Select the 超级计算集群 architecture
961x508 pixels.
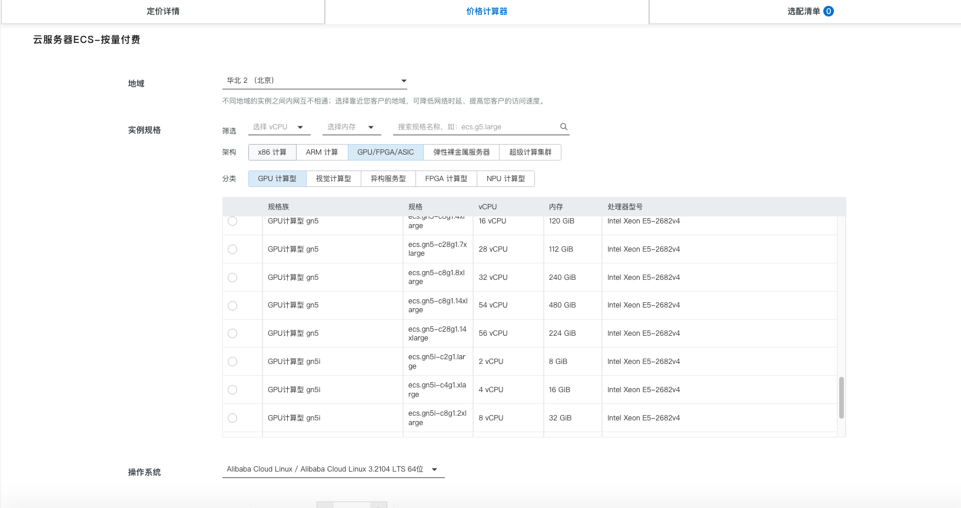[x=530, y=152]
